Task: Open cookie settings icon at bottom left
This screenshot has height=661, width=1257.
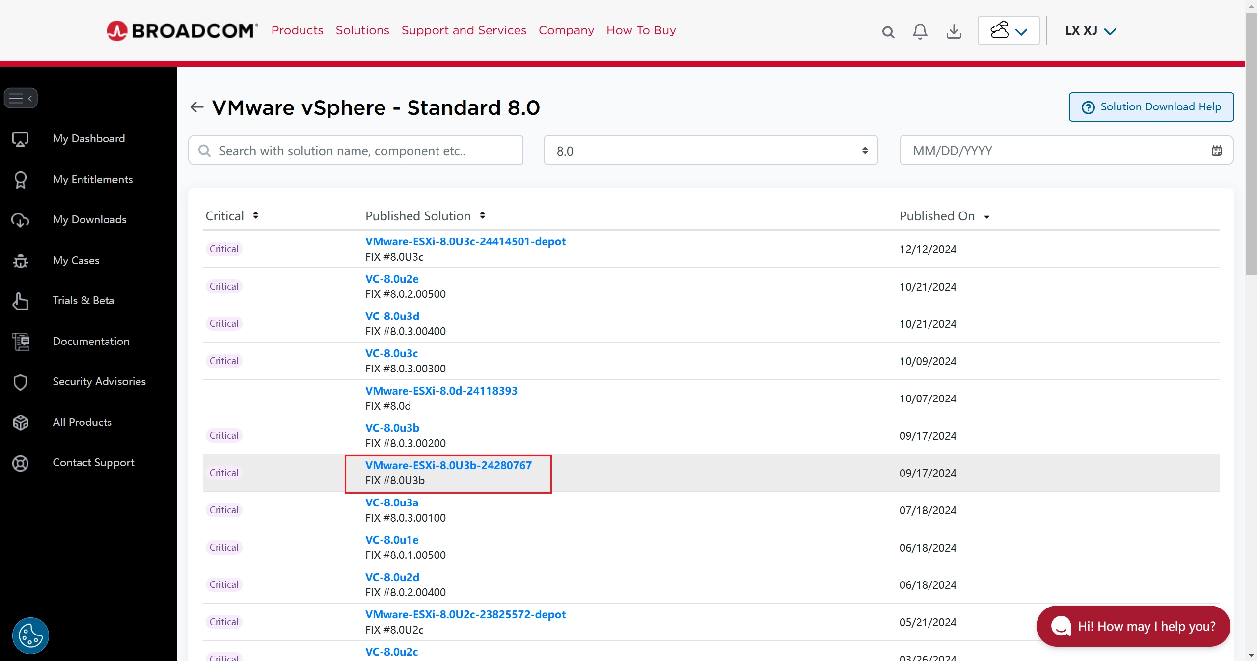Action: (30, 635)
